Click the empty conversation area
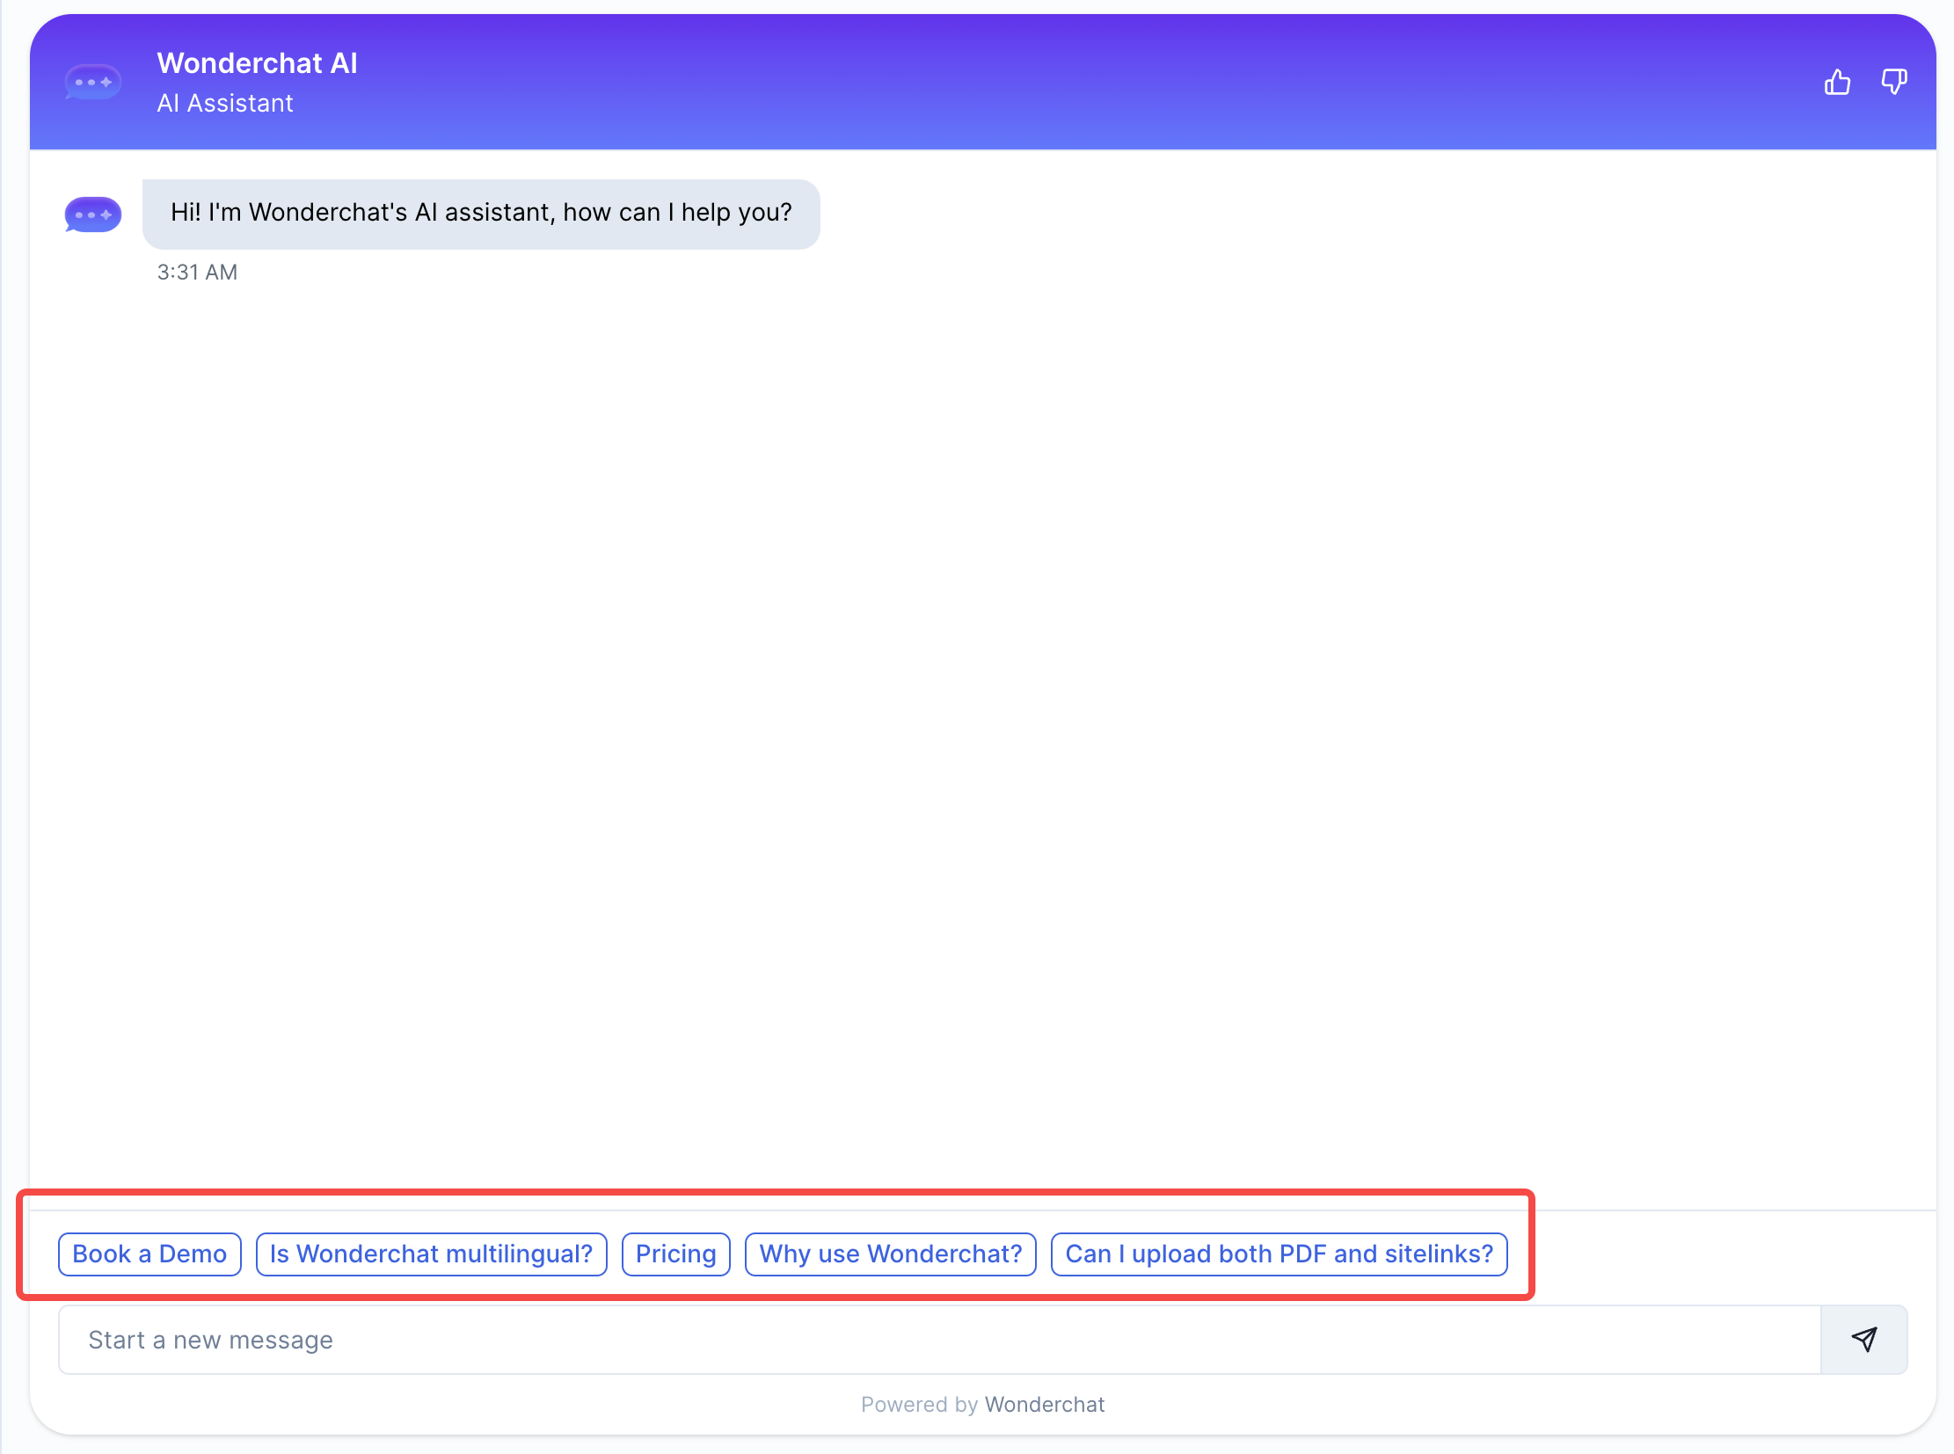This screenshot has width=1954, height=1454. 982,704
